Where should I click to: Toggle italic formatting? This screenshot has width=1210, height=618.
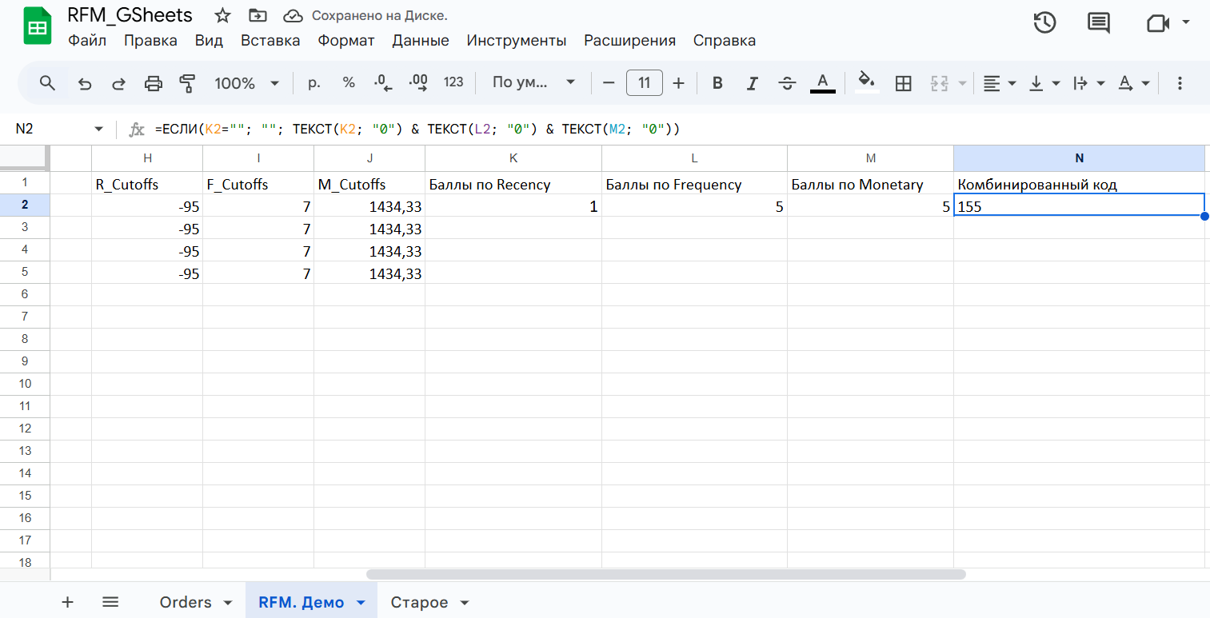tap(752, 83)
